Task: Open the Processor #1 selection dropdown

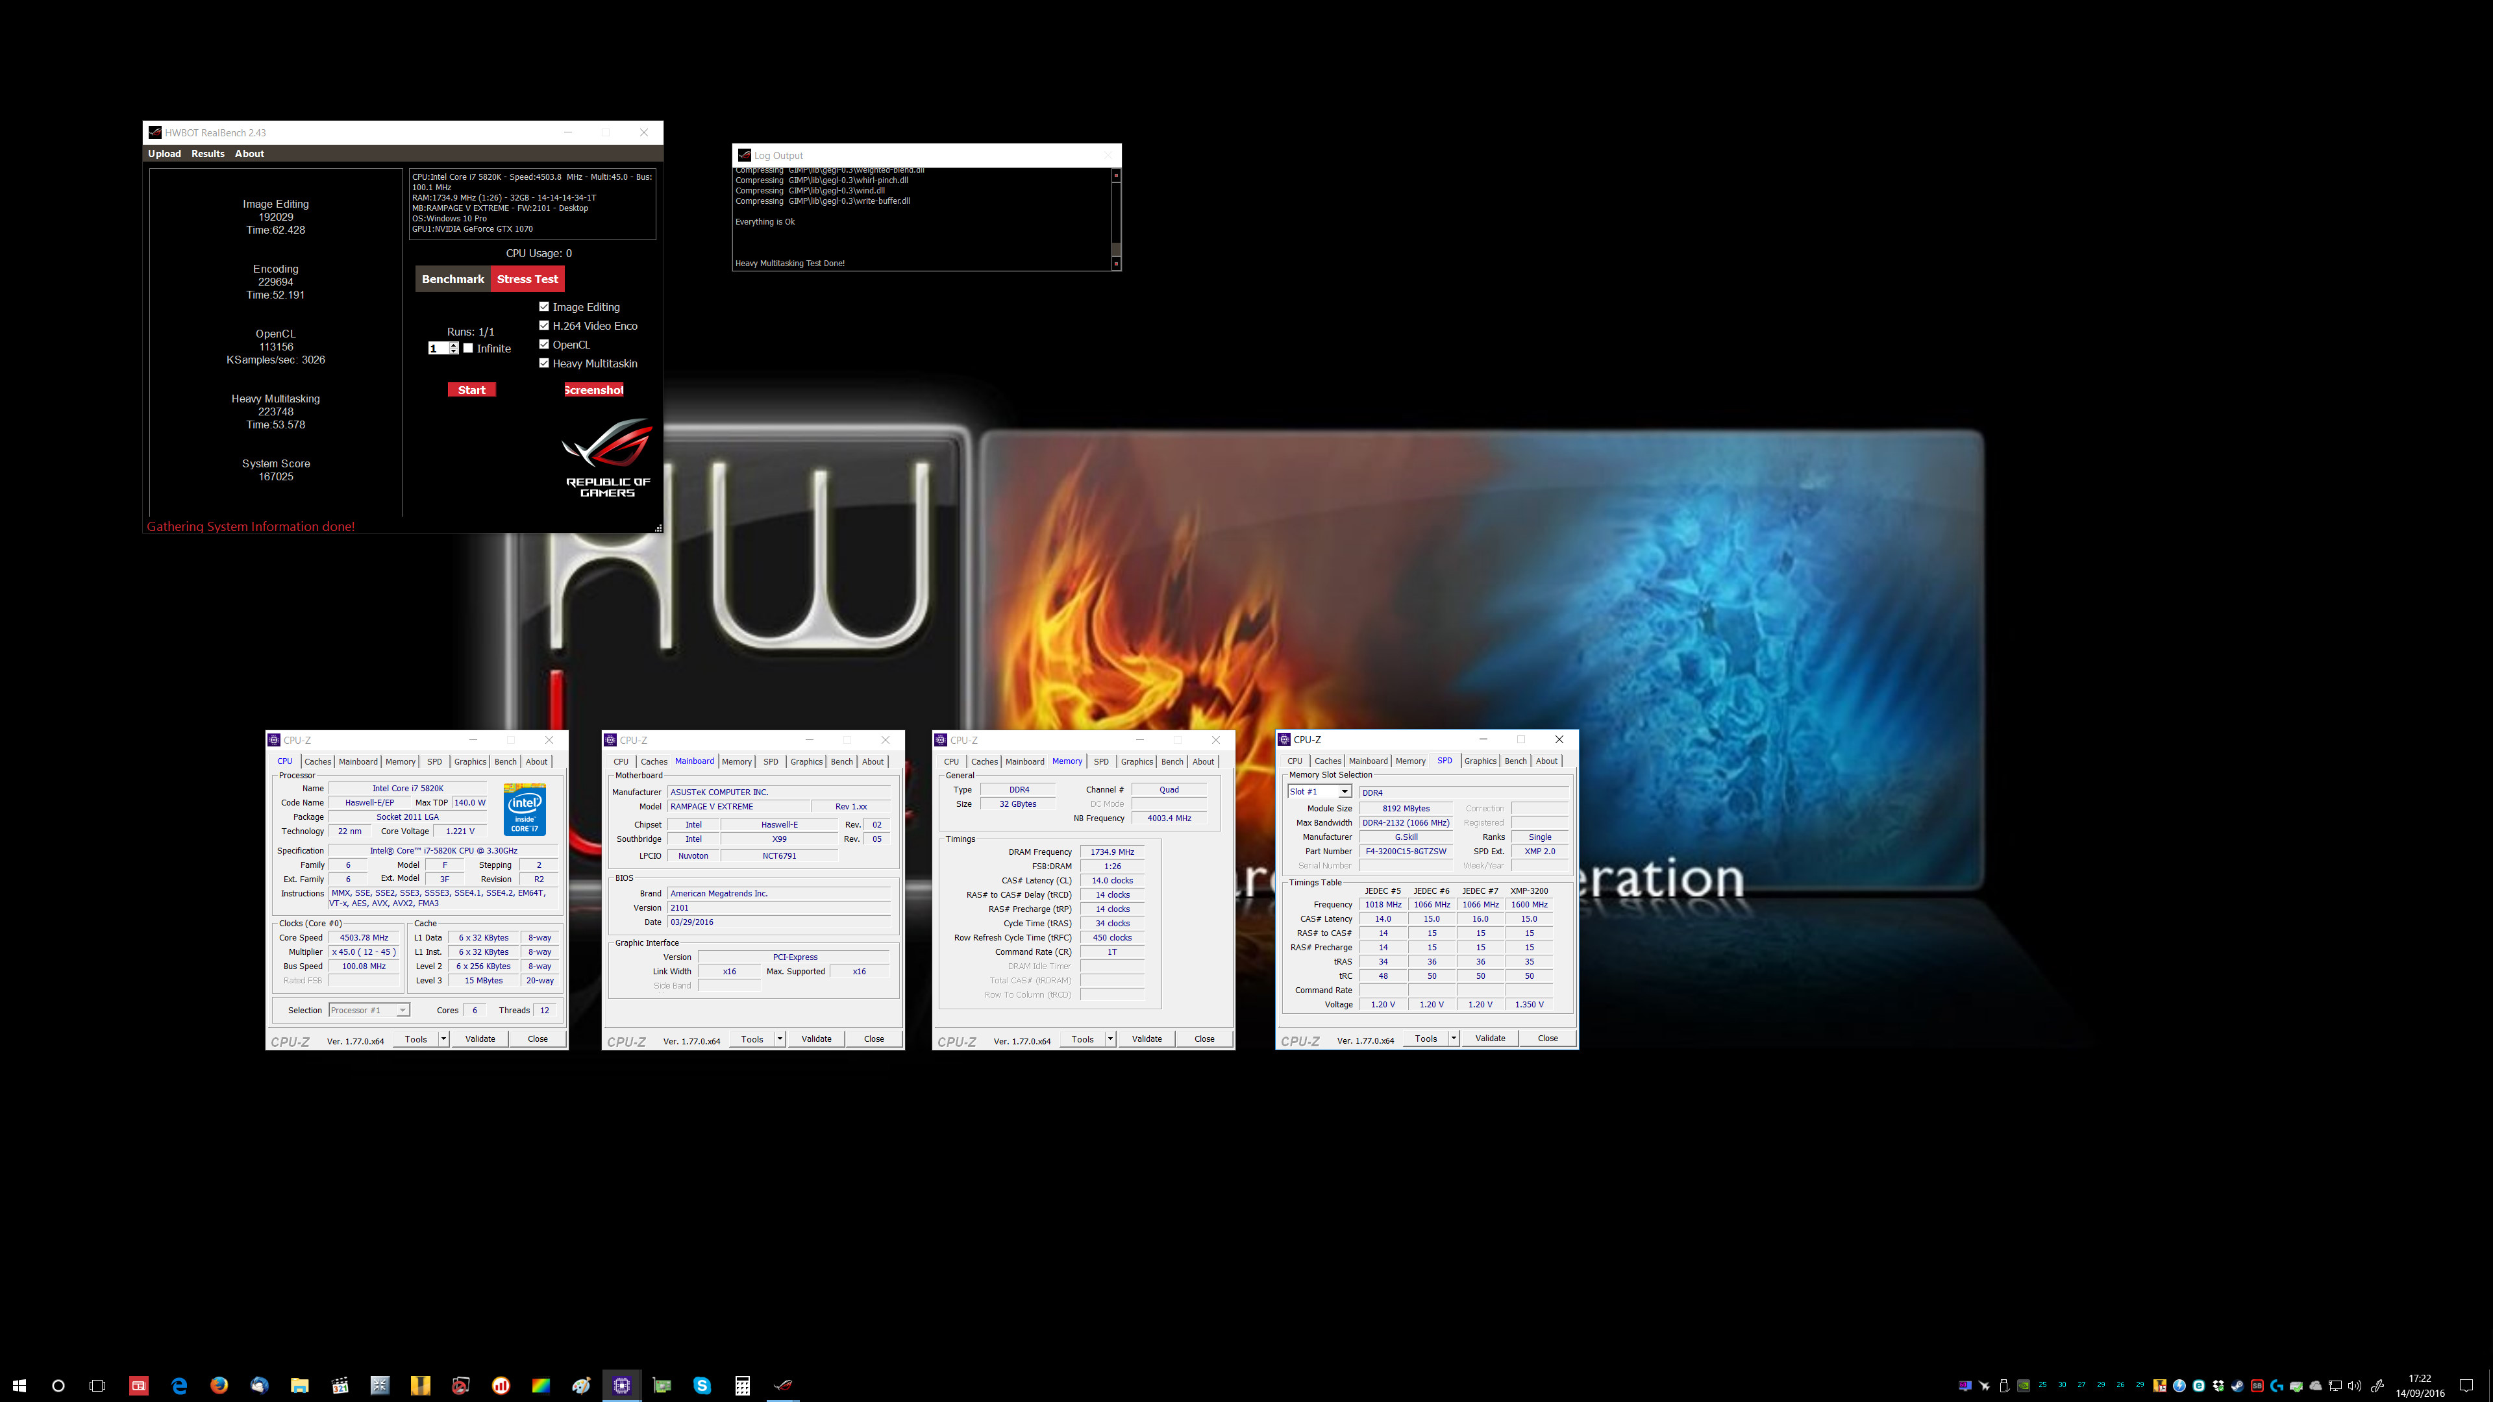Action: [x=369, y=1010]
